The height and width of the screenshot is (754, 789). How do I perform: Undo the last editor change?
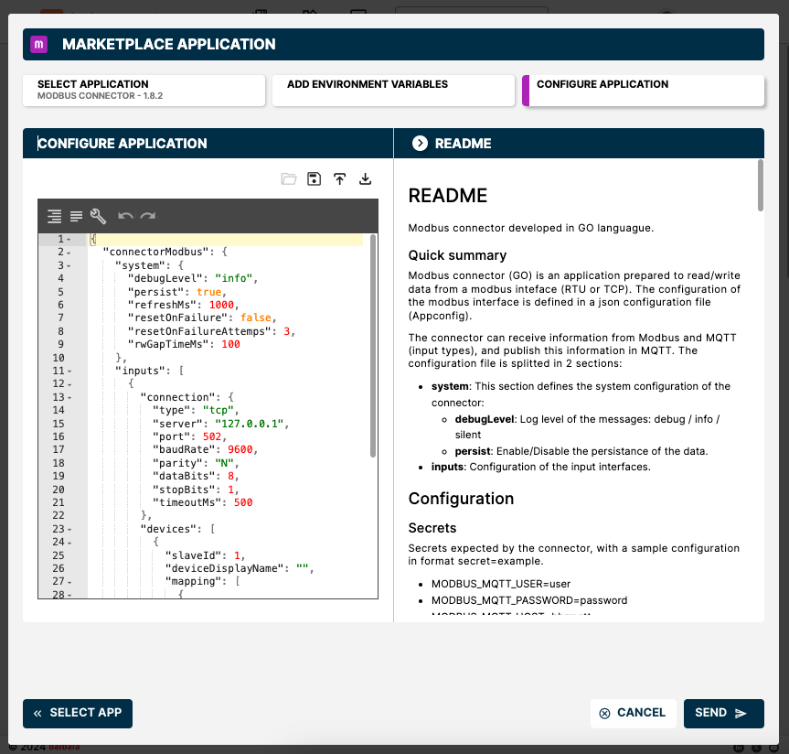[x=126, y=217]
